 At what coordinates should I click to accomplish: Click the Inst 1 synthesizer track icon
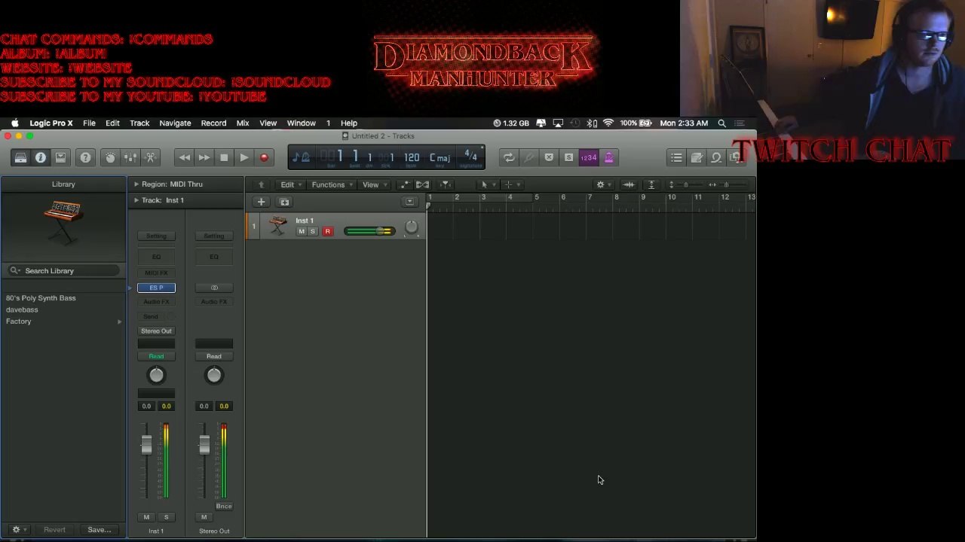[278, 225]
